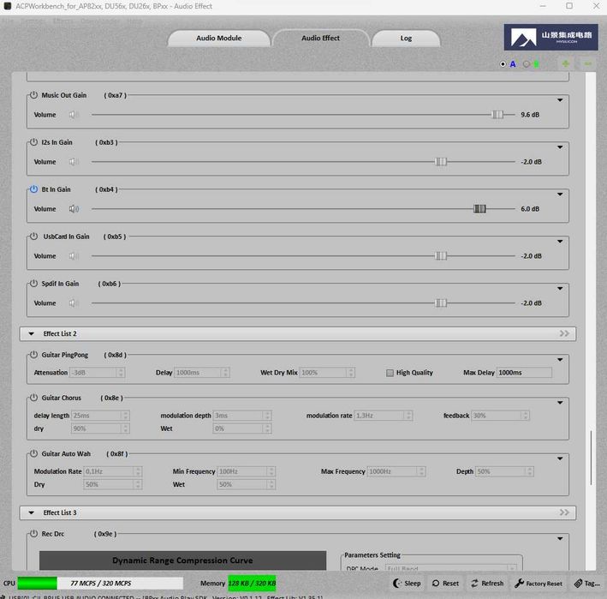
Task: Click Wet Dry Mix 100% spinner
Action: pos(327,373)
